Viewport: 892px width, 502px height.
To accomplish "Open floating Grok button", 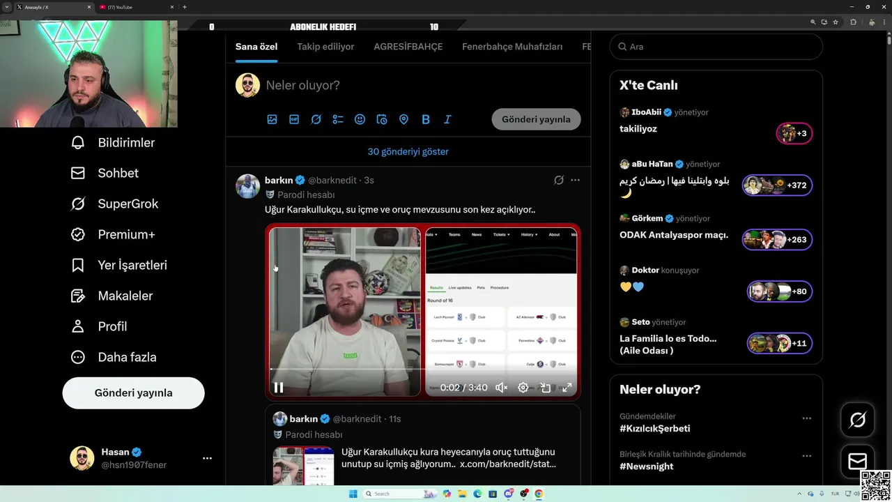I will pos(858,420).
